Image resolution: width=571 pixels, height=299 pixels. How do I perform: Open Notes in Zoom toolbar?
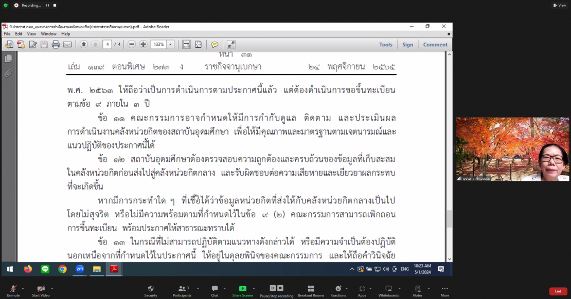418,291
